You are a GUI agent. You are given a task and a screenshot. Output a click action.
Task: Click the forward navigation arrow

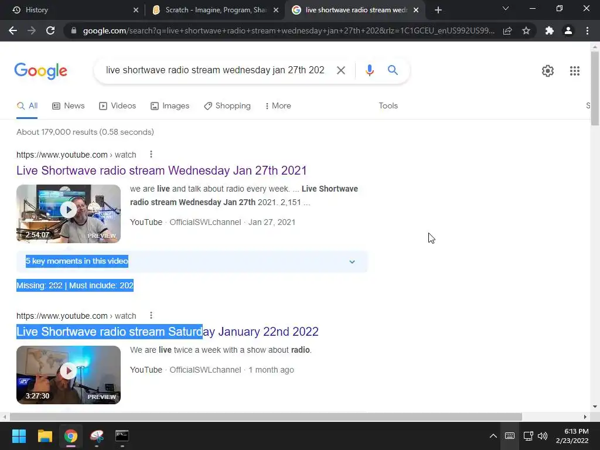32,30
